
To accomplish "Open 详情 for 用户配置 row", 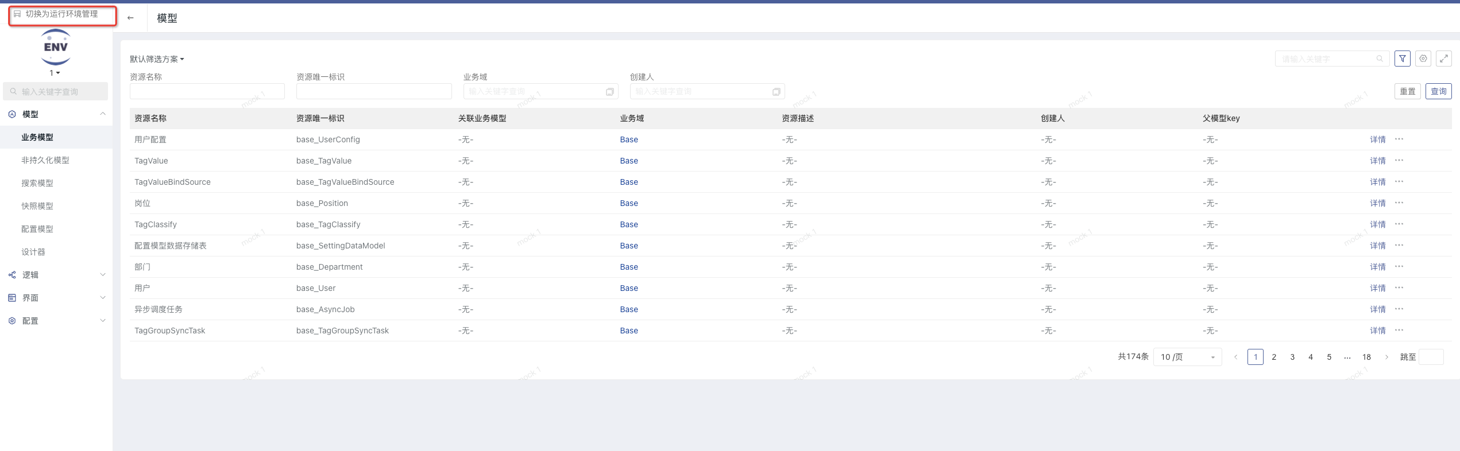I will click(1377, 139).
